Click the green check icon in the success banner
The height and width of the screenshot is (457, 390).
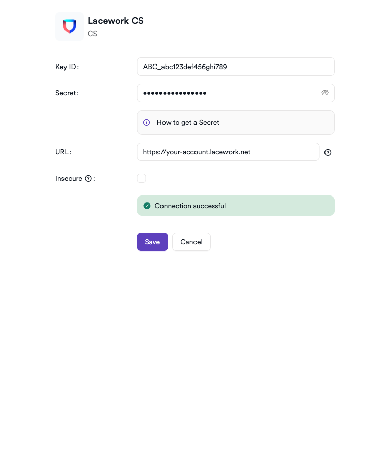click(147, 205)
